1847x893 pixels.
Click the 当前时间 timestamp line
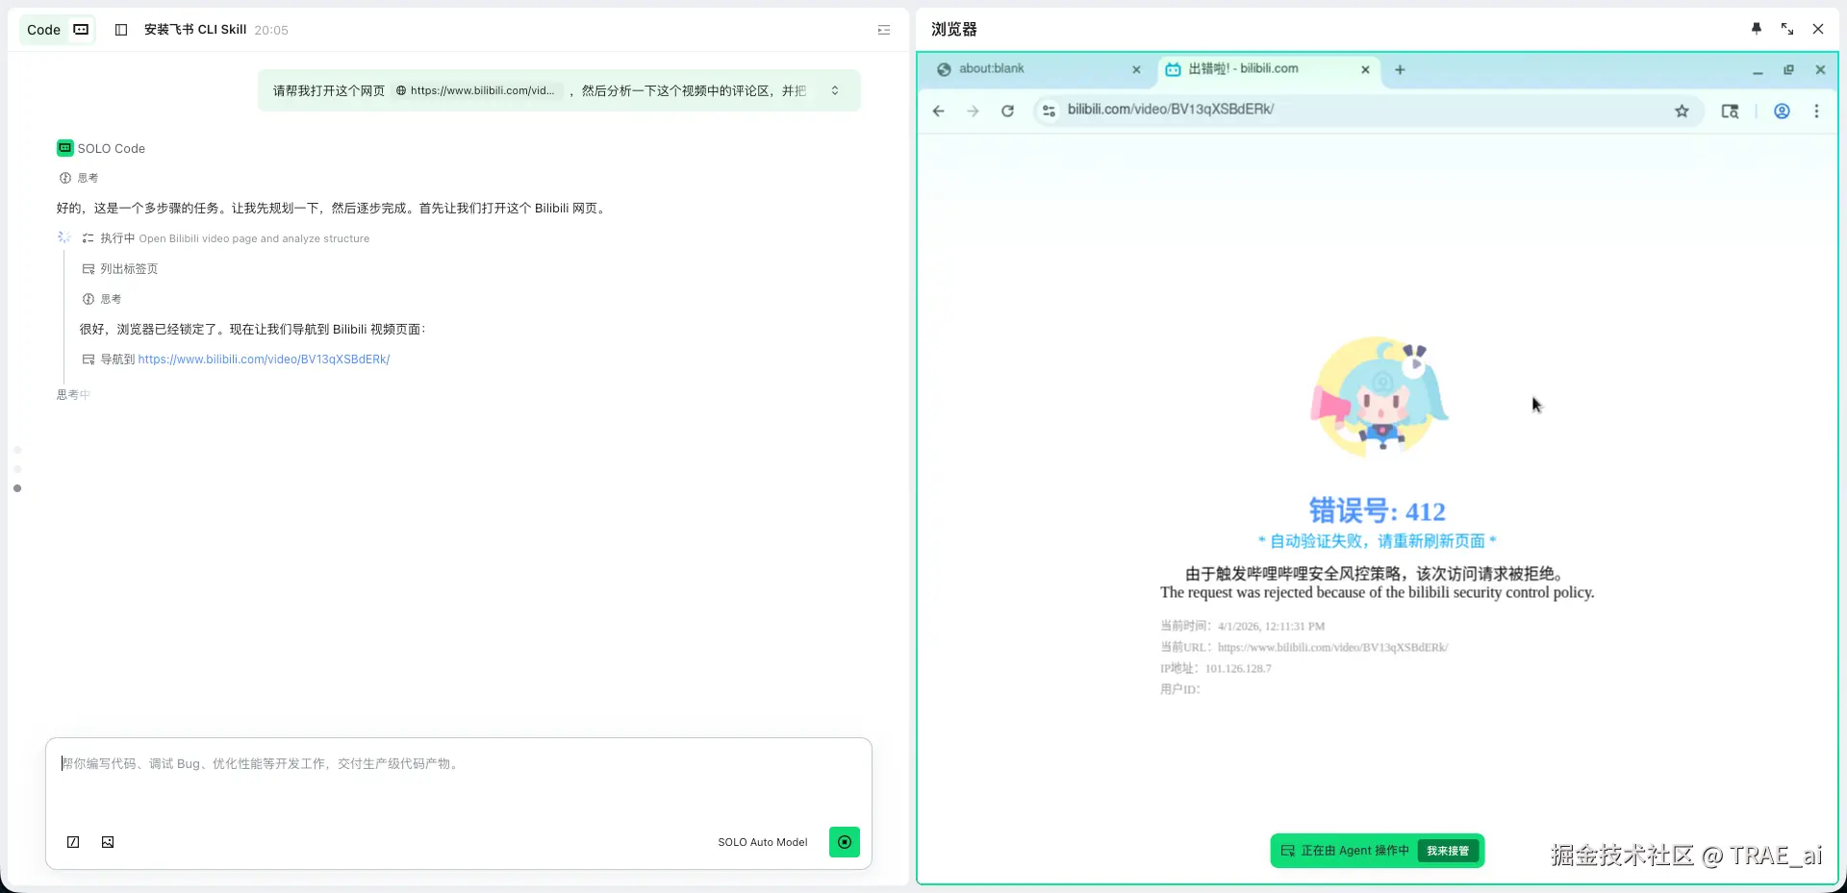coord(1242,627)
